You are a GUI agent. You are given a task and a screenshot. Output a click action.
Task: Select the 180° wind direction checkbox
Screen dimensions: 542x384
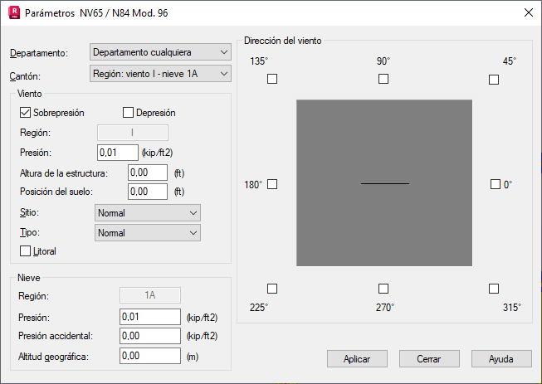coord(272,184)
